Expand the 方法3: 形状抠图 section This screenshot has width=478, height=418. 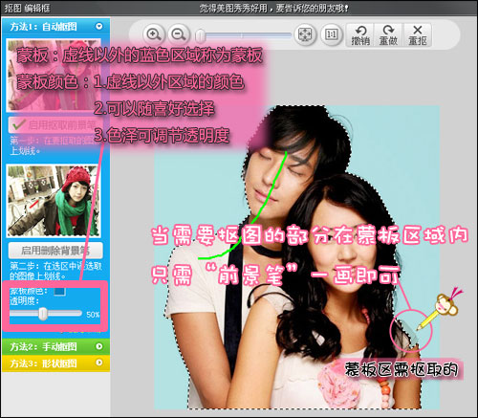(x=99, y=363)
